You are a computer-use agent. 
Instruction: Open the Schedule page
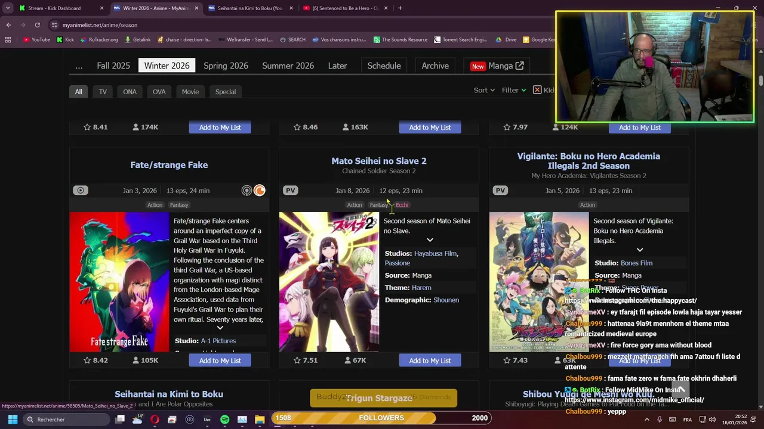(384, 66)
